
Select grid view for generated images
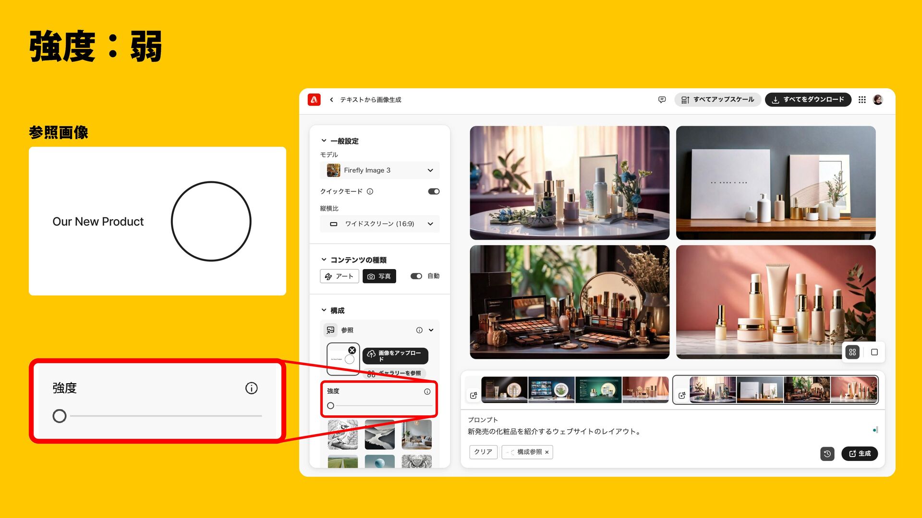[852, 352]
